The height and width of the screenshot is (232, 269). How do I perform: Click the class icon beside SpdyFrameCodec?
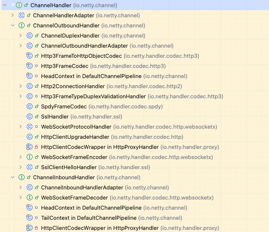point(30,106)
